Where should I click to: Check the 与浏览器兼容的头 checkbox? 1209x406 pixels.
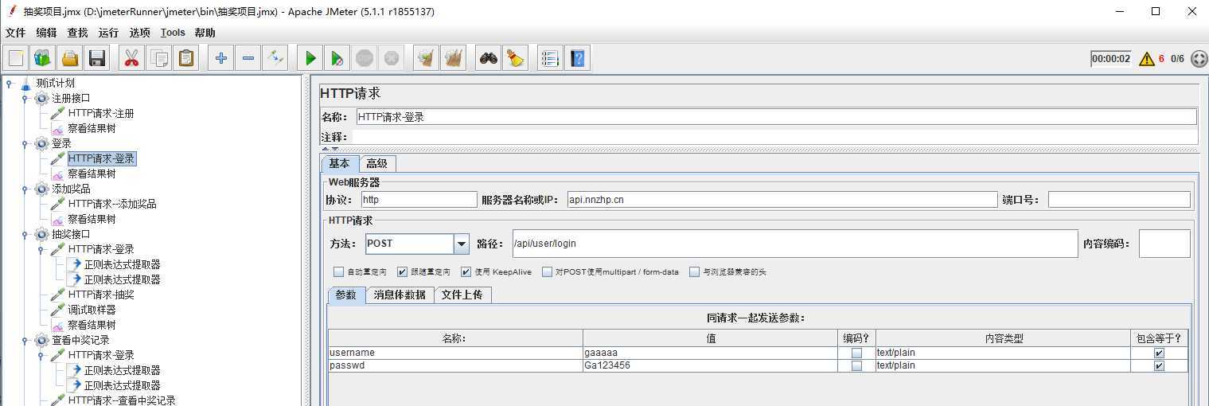[x=695, y=271]
